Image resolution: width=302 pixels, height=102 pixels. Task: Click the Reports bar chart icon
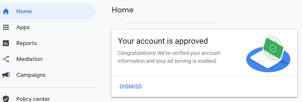pos(6,43)
